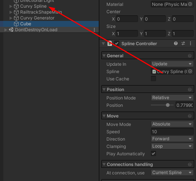This screenshot has height=181, width=196.
Task: Collapse the Spline Controller component
Action: [x=103, y=44]
